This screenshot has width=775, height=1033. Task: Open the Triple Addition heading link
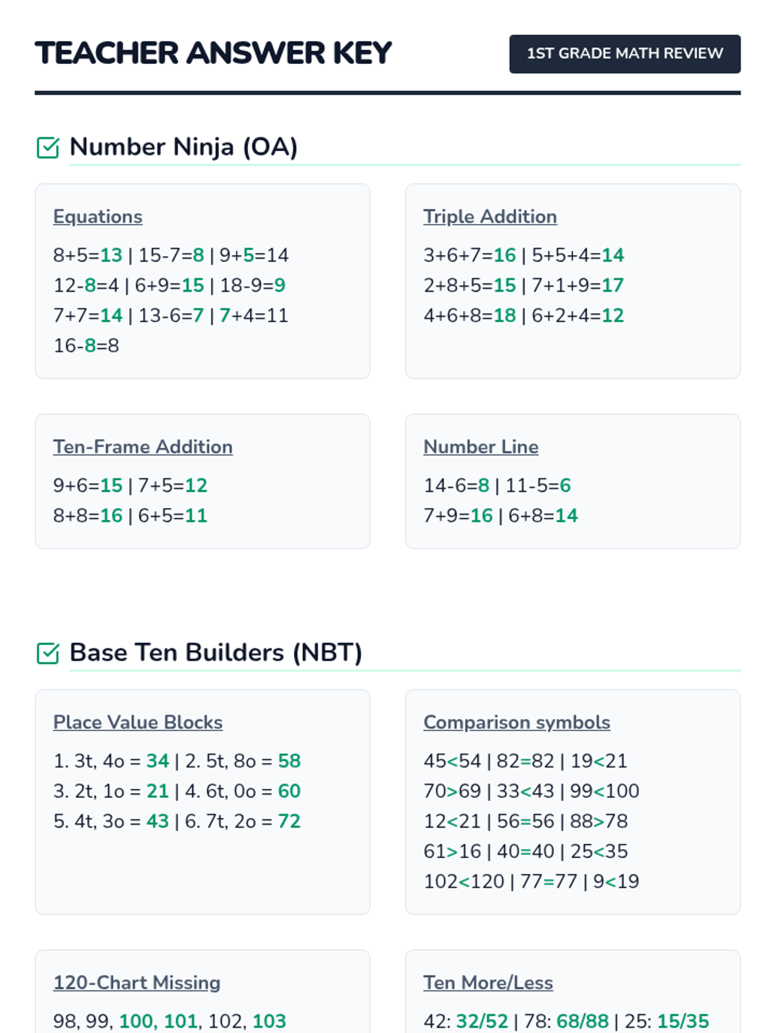tap(490, 217)
